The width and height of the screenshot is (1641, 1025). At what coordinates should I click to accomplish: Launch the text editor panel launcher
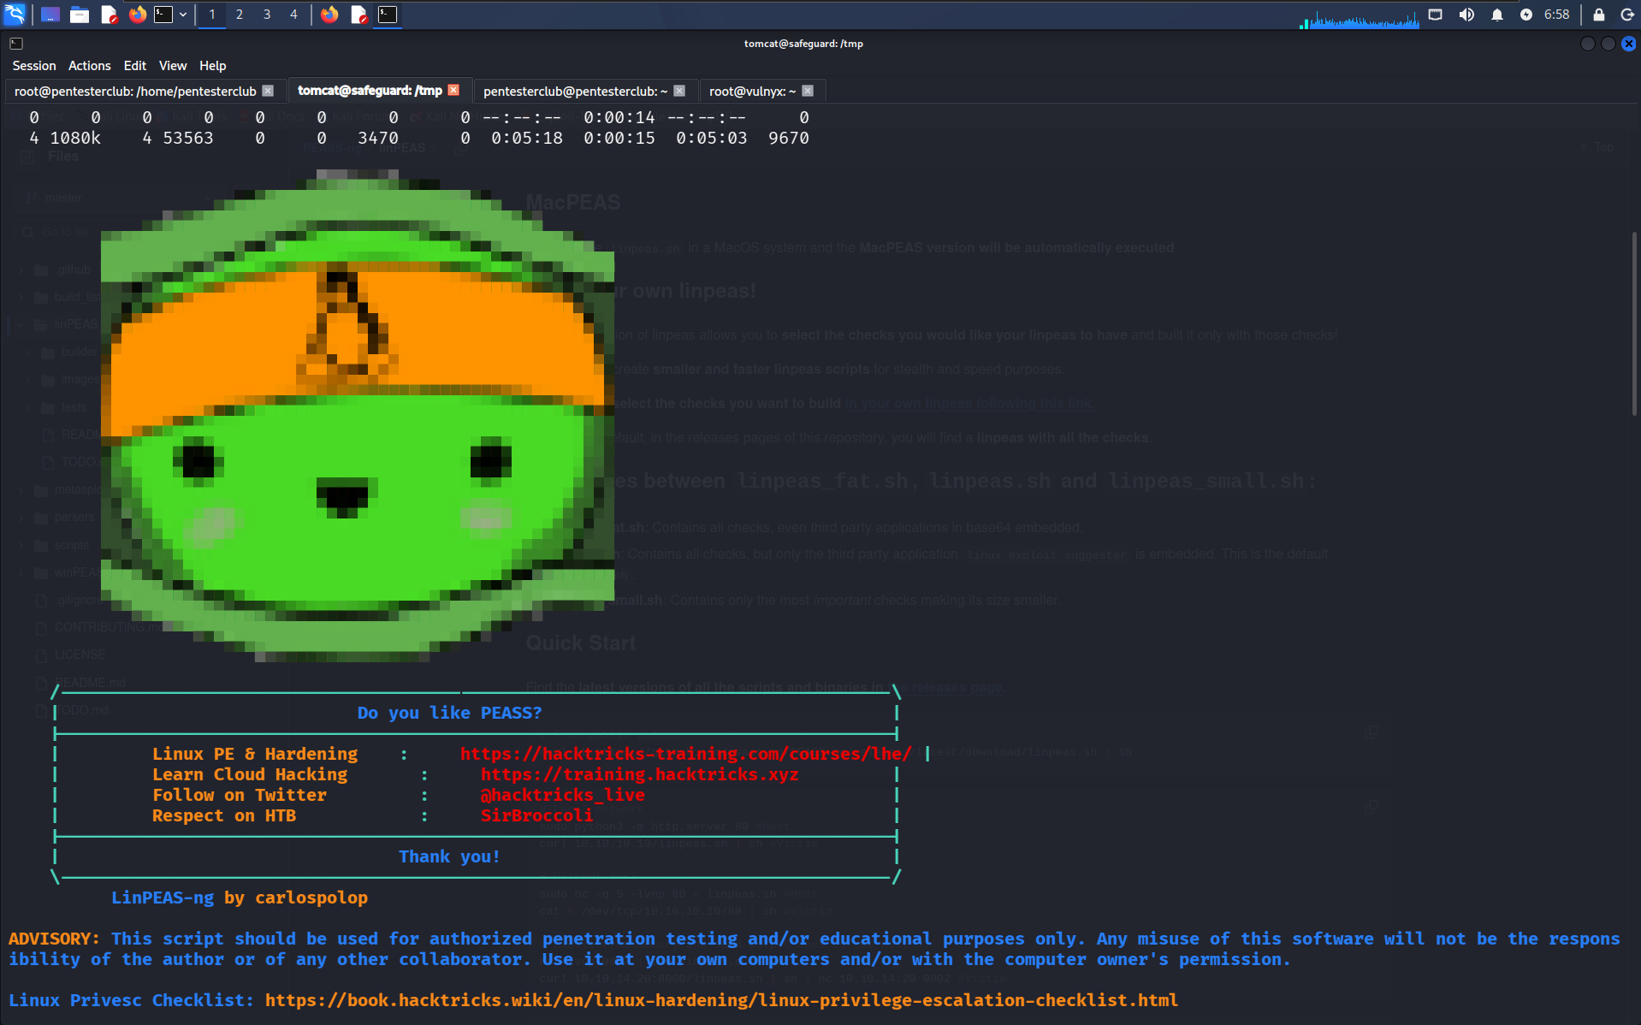tap(109, 15)
